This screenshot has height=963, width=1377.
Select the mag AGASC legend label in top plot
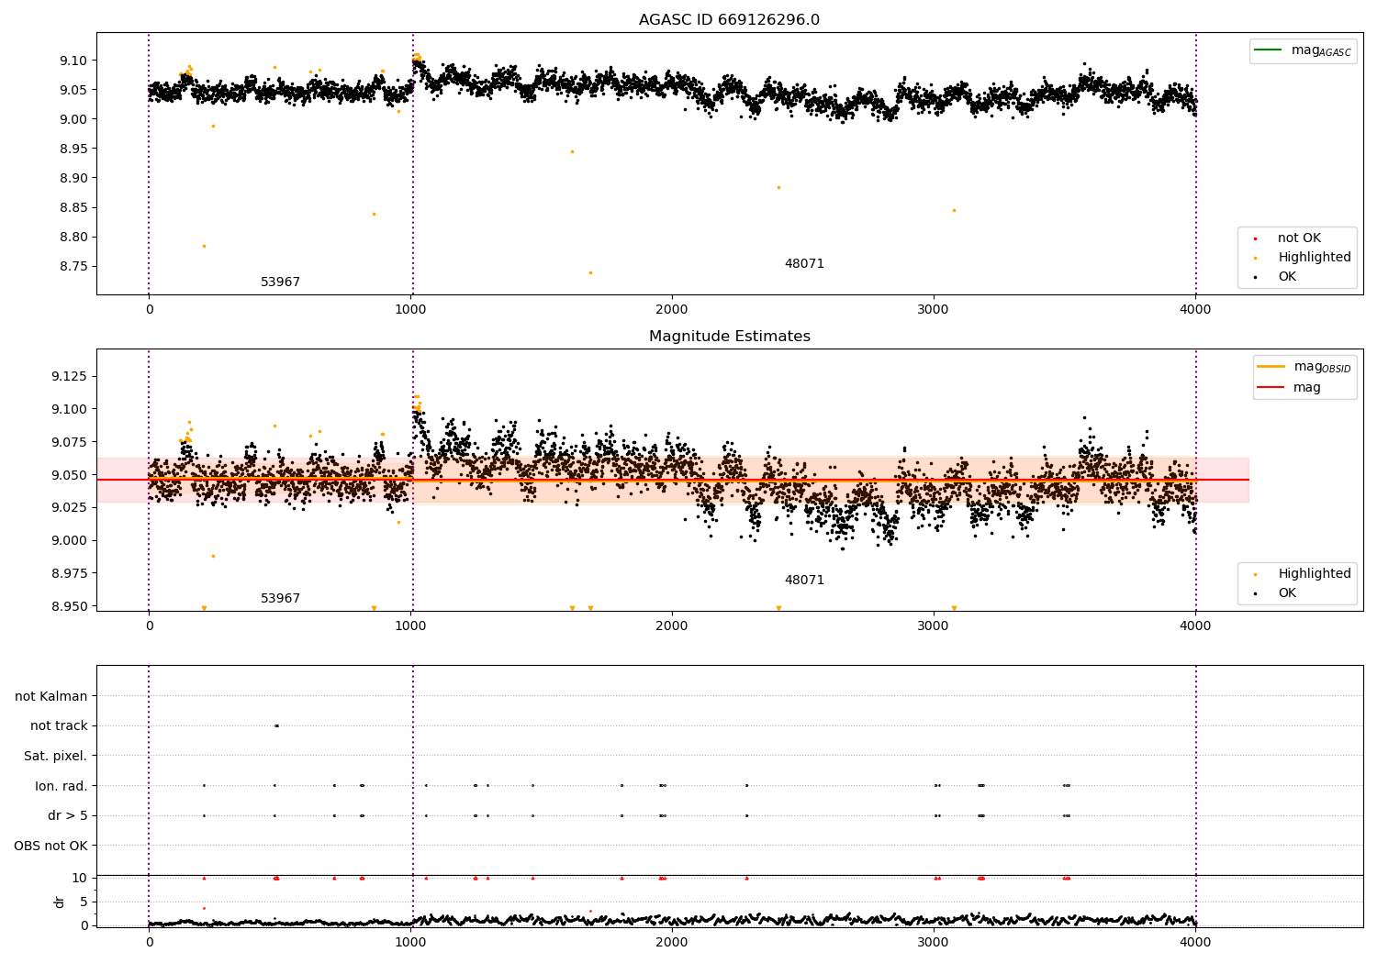point(1321,50)
